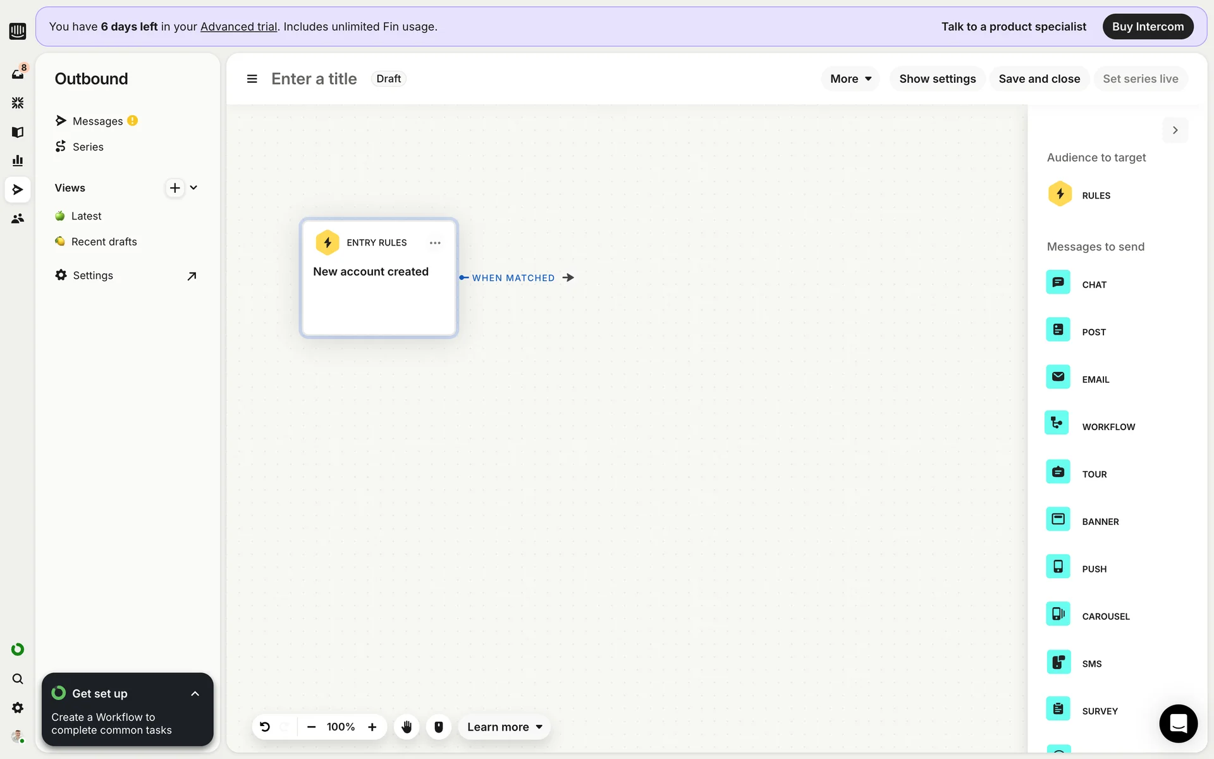Select the yellow Rules block icon
This screenshot has height=759, width=1214.
coord(1060,194)
